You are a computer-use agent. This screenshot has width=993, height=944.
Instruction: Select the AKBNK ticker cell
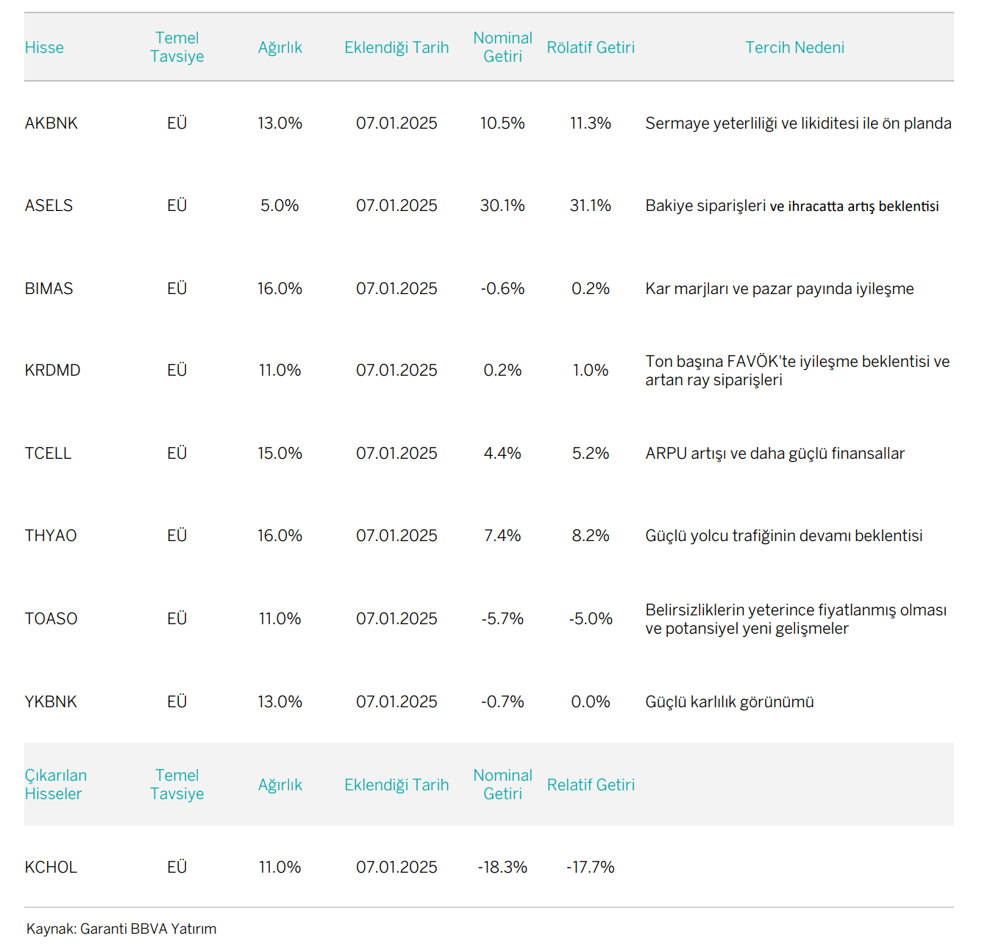51,124
